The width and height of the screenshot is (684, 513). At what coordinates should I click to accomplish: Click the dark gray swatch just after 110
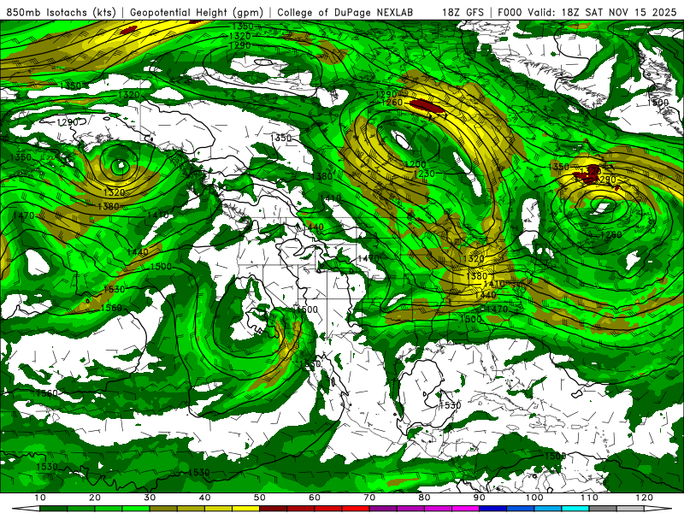click(603, 509)
